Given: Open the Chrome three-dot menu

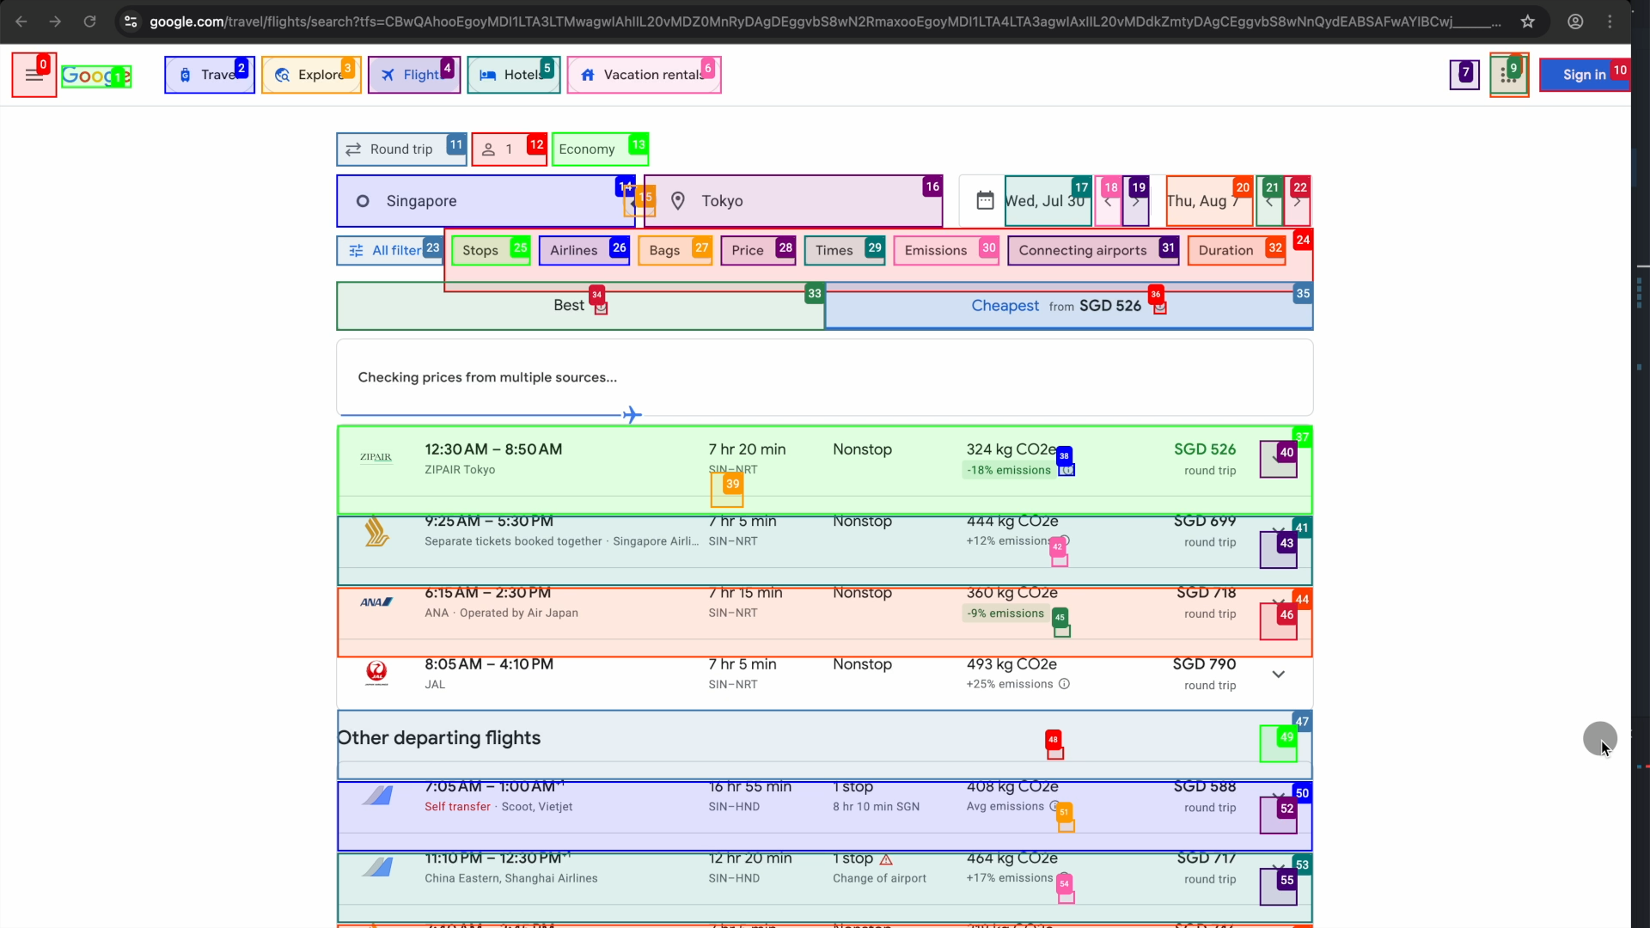Looking at the screenshot, I should tap(1610, 21).
